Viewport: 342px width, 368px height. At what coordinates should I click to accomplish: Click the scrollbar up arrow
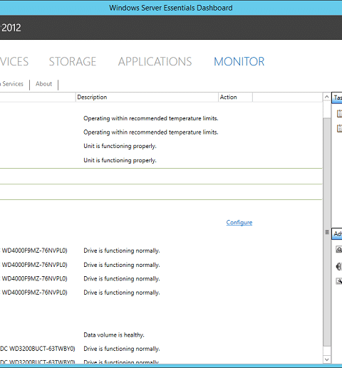(x=327, y=97)
